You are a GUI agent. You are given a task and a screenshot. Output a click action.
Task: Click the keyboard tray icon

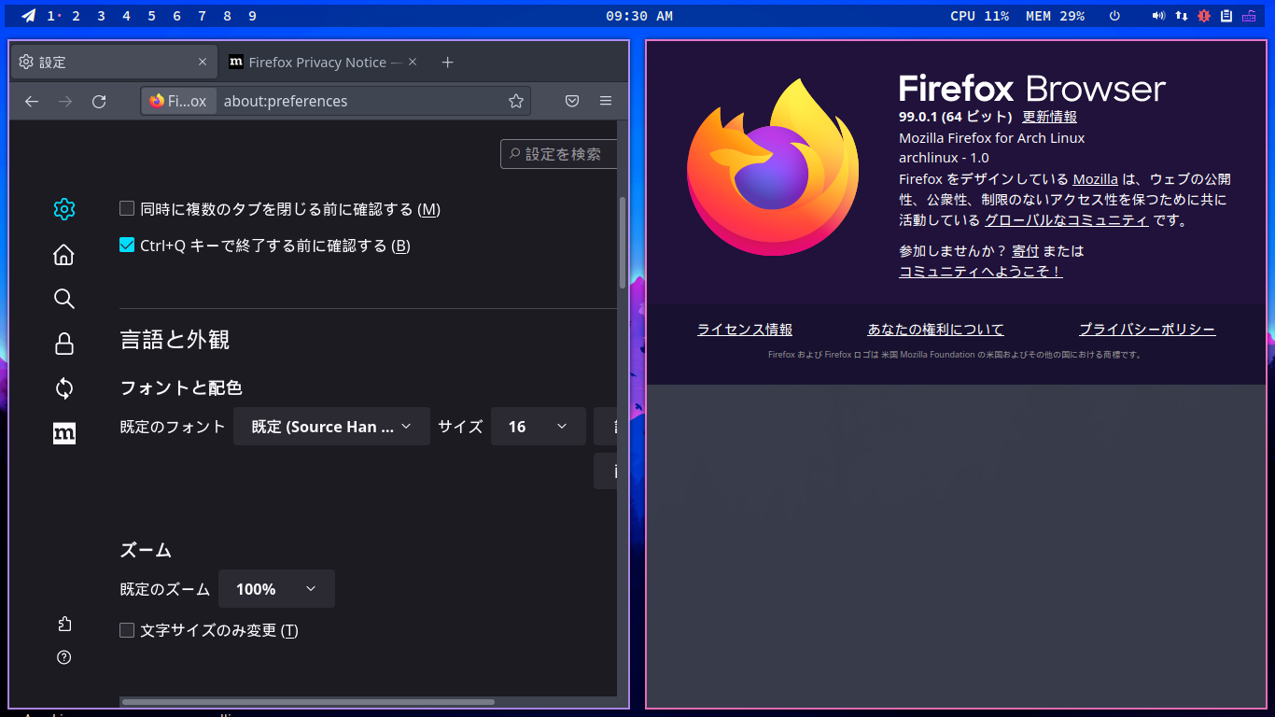[1250, 16]
